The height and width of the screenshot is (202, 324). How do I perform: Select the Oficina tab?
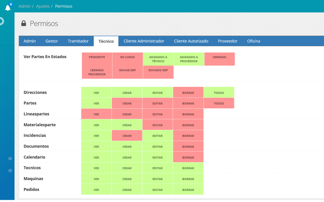[x=254, y=41]
